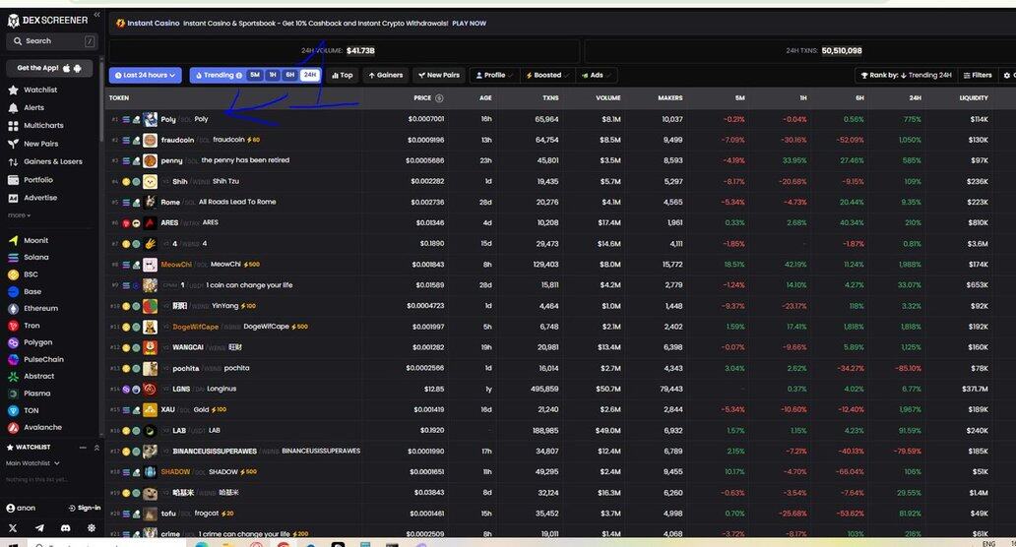Click the Gainers button
This screenshot has height=547, width=1016.
pos(386,75)
